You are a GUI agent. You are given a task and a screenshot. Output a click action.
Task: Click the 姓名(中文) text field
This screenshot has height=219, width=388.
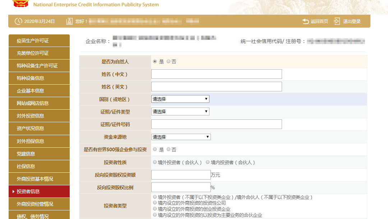tap(217, 74)
